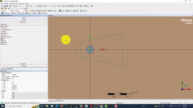Viewport: 193px width, 108px height.
Task: Click the image capture camera icon
Action: (x=10, y=6)
